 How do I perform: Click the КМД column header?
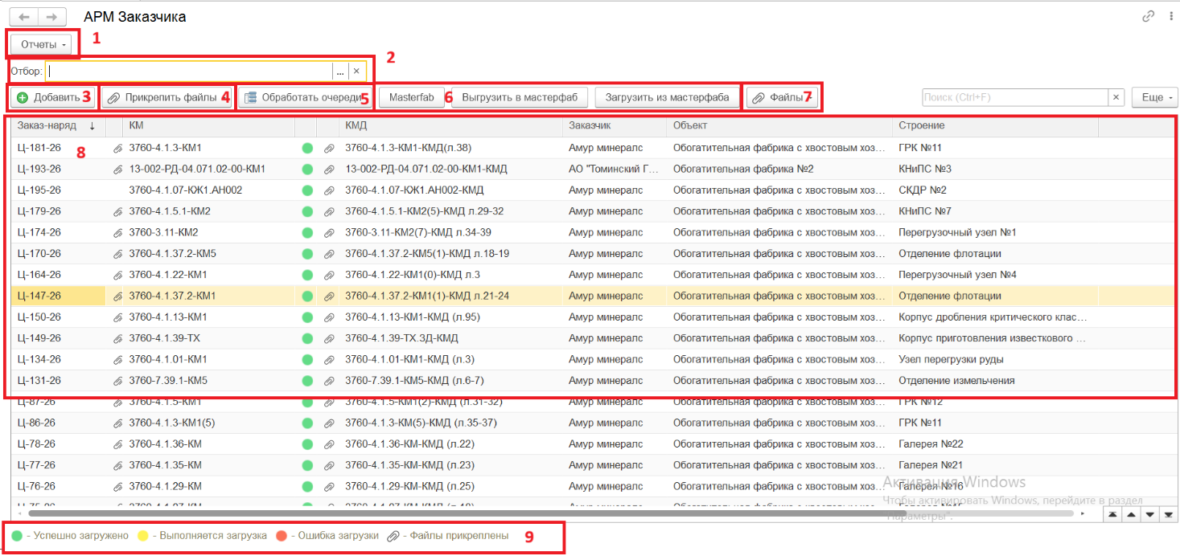click(x=452, y=125)
